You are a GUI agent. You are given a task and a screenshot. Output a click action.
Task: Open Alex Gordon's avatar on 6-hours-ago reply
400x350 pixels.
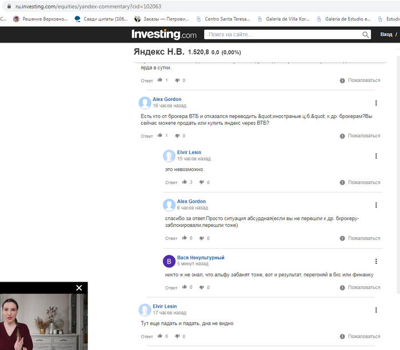point(169,205)
